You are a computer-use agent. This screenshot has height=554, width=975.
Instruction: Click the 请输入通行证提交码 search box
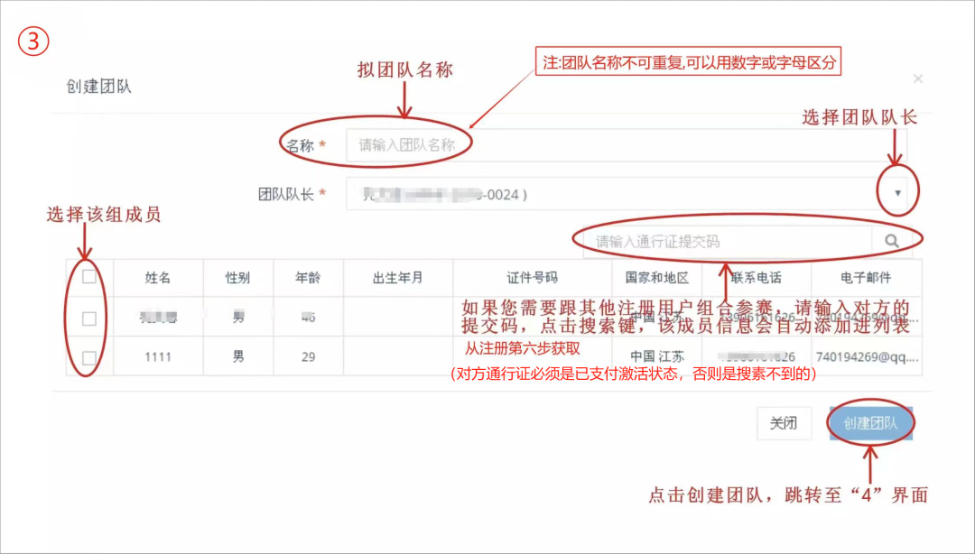tap(727, 242)
